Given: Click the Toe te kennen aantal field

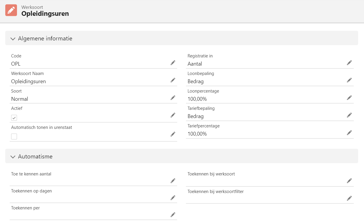Looking at the screenshot, I should [88, 181].
